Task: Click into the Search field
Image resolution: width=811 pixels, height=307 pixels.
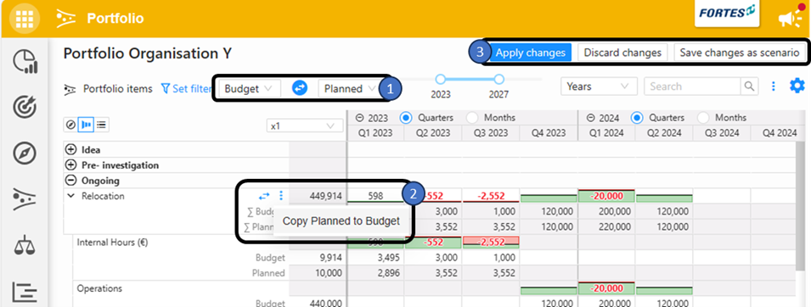Action: pos(693,87)
